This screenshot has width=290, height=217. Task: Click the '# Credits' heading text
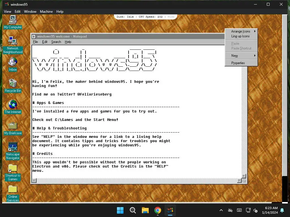42,154
